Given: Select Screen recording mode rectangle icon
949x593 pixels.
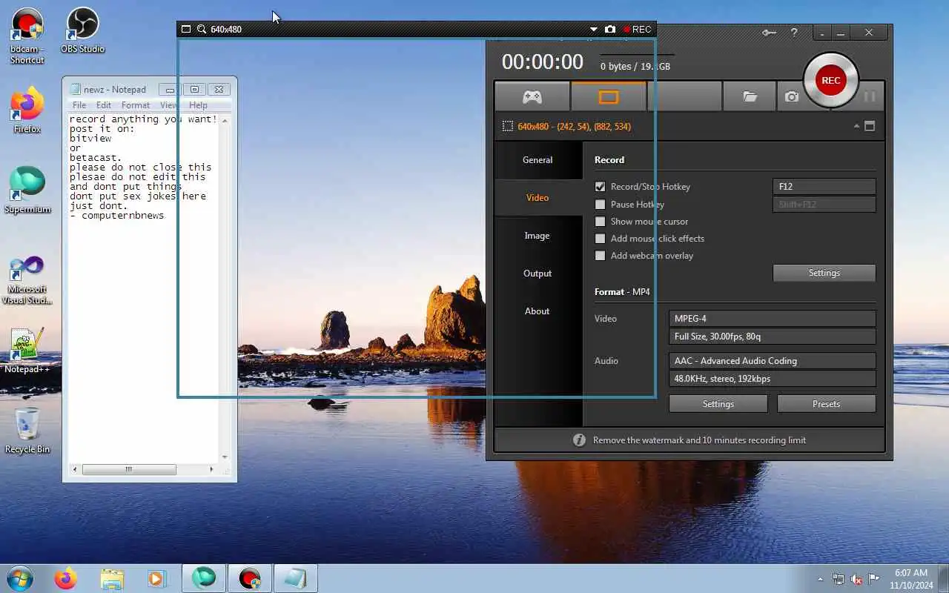Looking at the screenshot, I should (x=608, y=96).
